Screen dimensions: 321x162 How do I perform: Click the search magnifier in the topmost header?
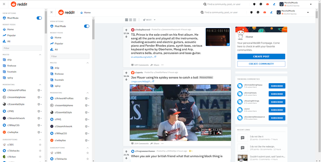(x=205, y=4)
